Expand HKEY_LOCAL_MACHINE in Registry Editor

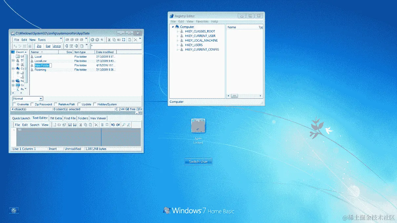click(x=178, y=41)
